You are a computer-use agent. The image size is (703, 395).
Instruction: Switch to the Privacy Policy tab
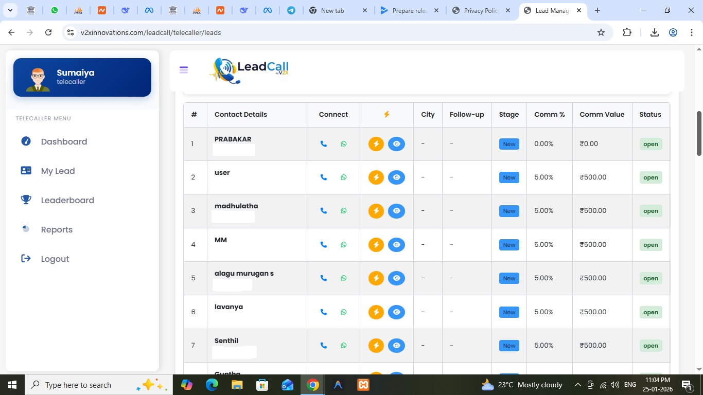pos(481,10)
